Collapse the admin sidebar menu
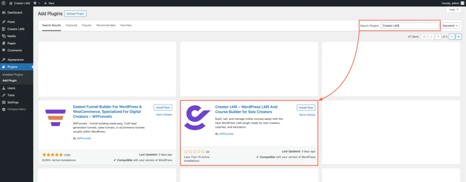This screenshot has height=182, width=466. click(17, 109)
